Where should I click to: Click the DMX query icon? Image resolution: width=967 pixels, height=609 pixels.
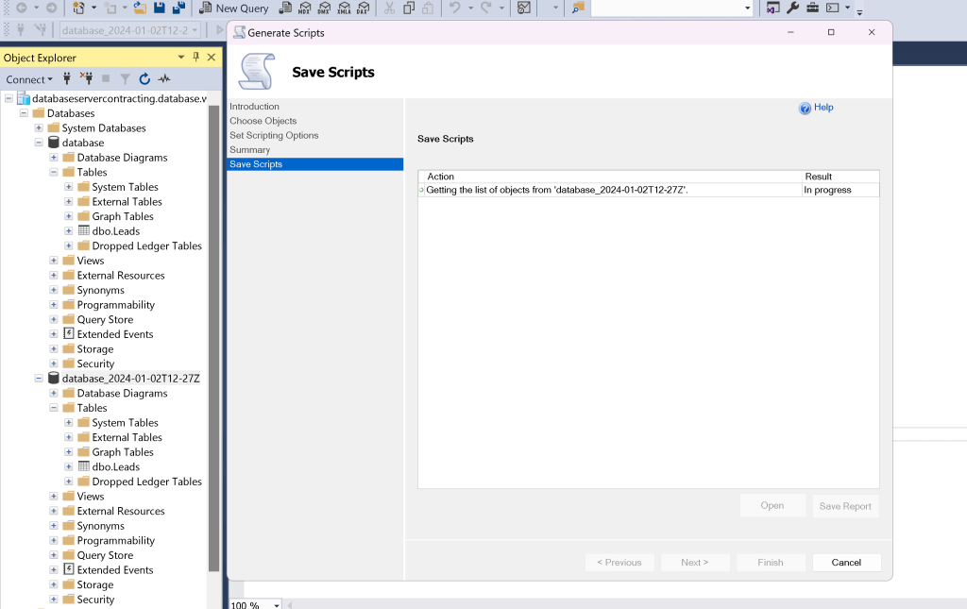click(x=325, y=8)
